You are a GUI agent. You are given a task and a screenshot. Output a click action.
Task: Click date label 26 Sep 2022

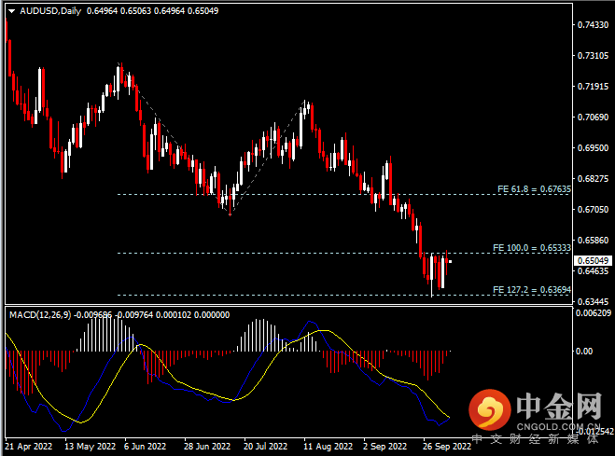pyautogui.click(x=447, y=447)
